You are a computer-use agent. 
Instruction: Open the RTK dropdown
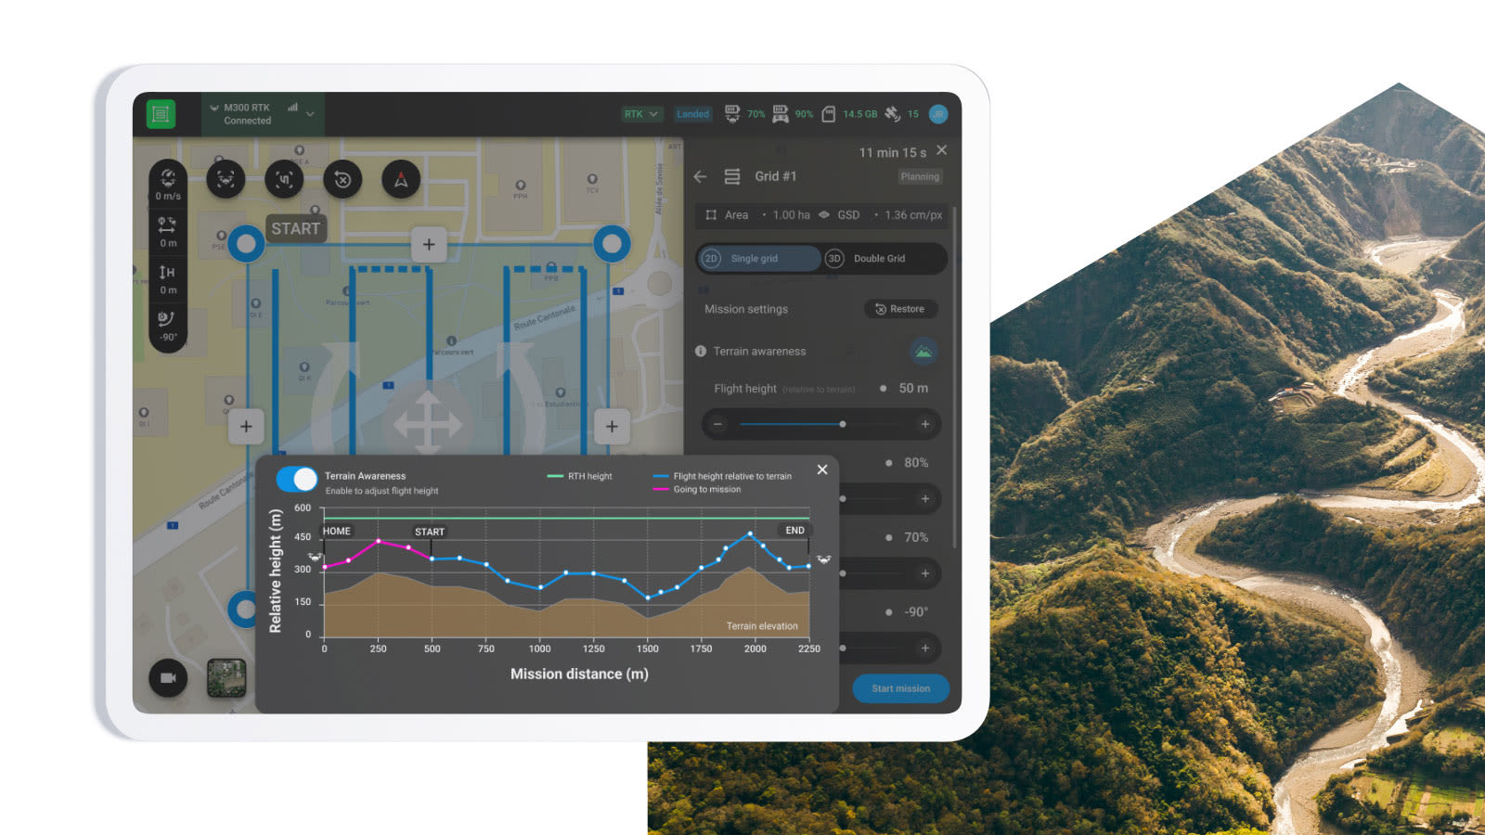click(640, 113)
